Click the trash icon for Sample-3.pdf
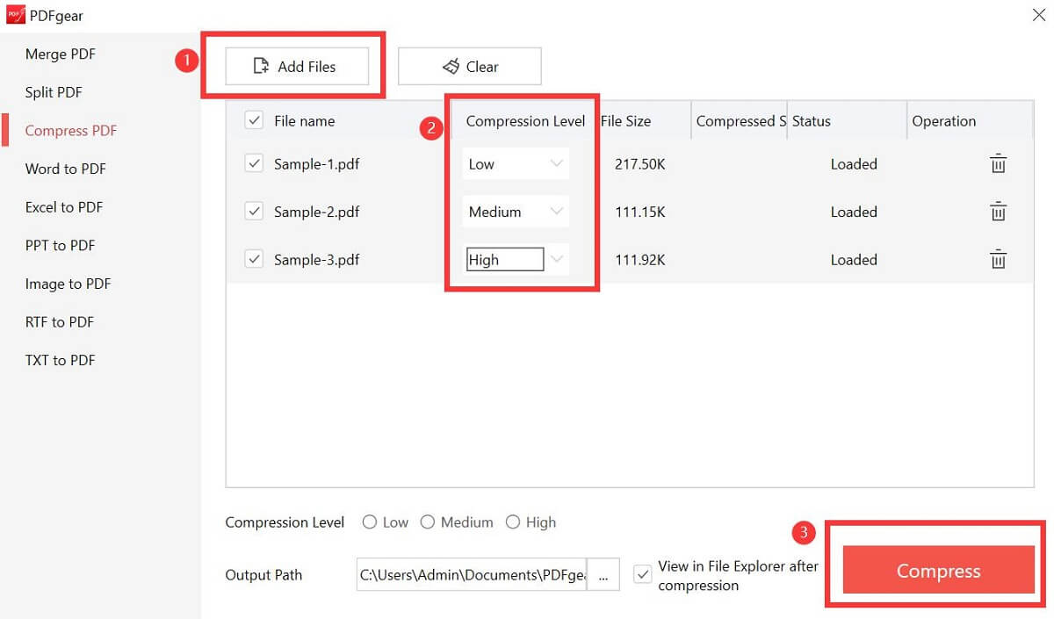 coord(998,260)
